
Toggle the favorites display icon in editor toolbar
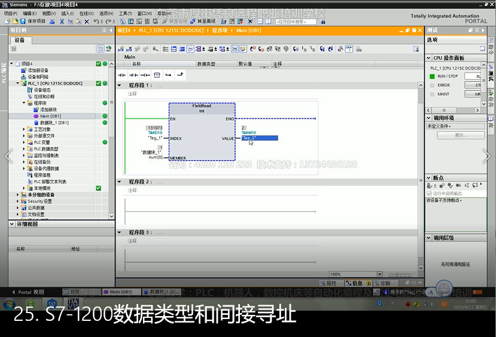[x=243, y=49]
